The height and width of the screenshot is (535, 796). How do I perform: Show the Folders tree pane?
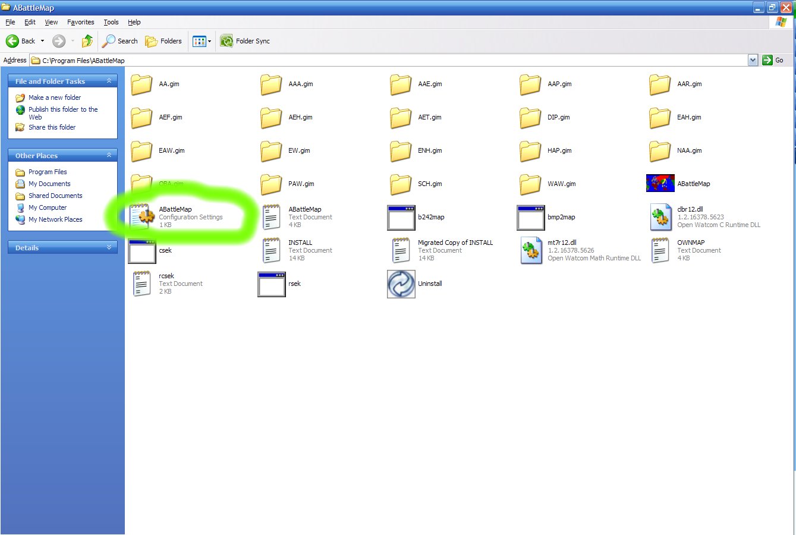(163, 41)
